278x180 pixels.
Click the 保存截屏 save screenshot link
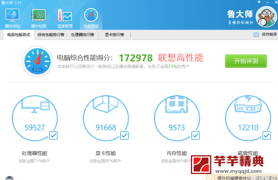click(269, 35)
